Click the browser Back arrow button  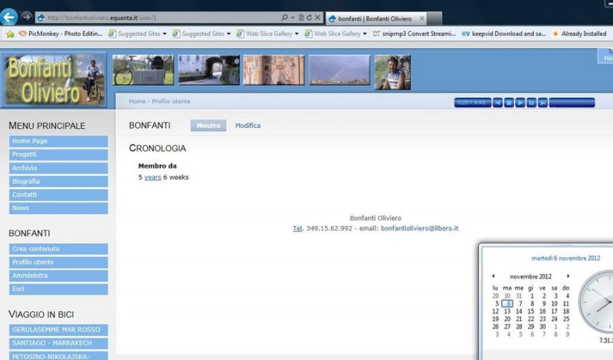coord(9,16)
